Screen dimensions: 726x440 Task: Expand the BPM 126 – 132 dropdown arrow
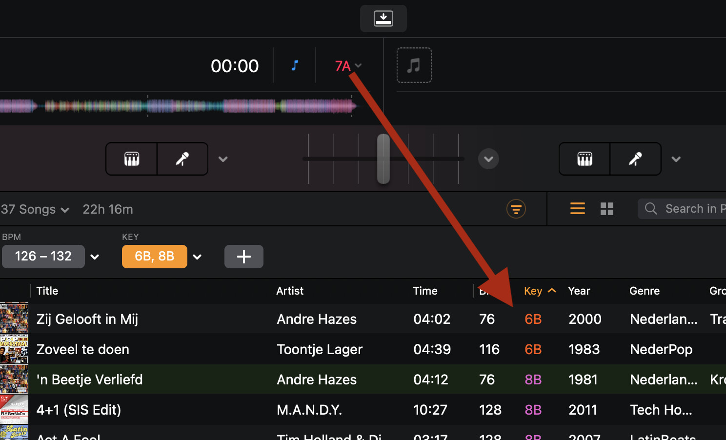click(95, 257)
